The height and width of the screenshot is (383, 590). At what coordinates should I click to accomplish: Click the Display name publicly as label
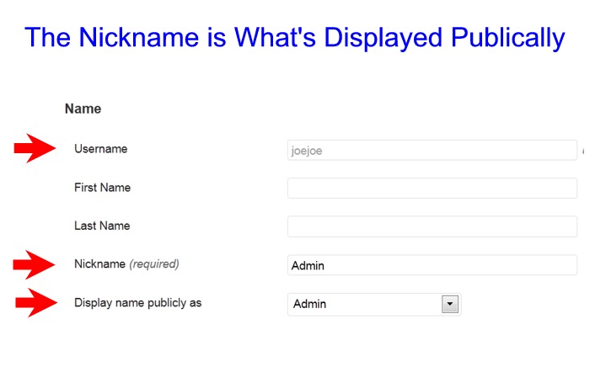pos(137,303)
